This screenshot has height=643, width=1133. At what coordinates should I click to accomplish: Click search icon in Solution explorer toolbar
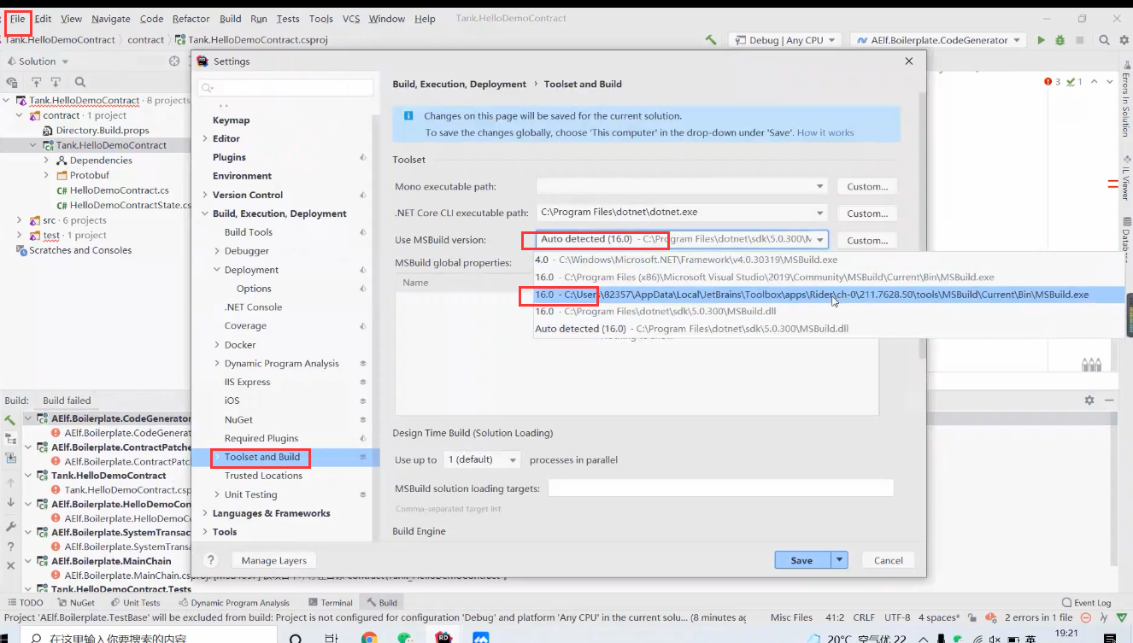click(79, 82)
